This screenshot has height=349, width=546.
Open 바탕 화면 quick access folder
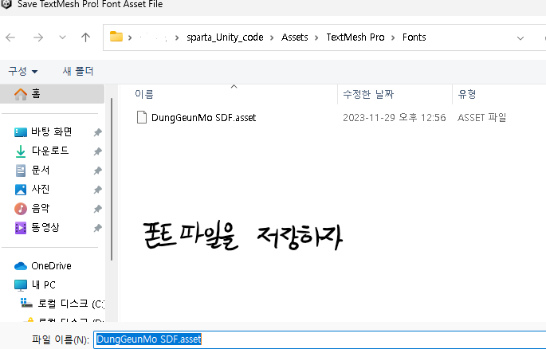point(51,131)
